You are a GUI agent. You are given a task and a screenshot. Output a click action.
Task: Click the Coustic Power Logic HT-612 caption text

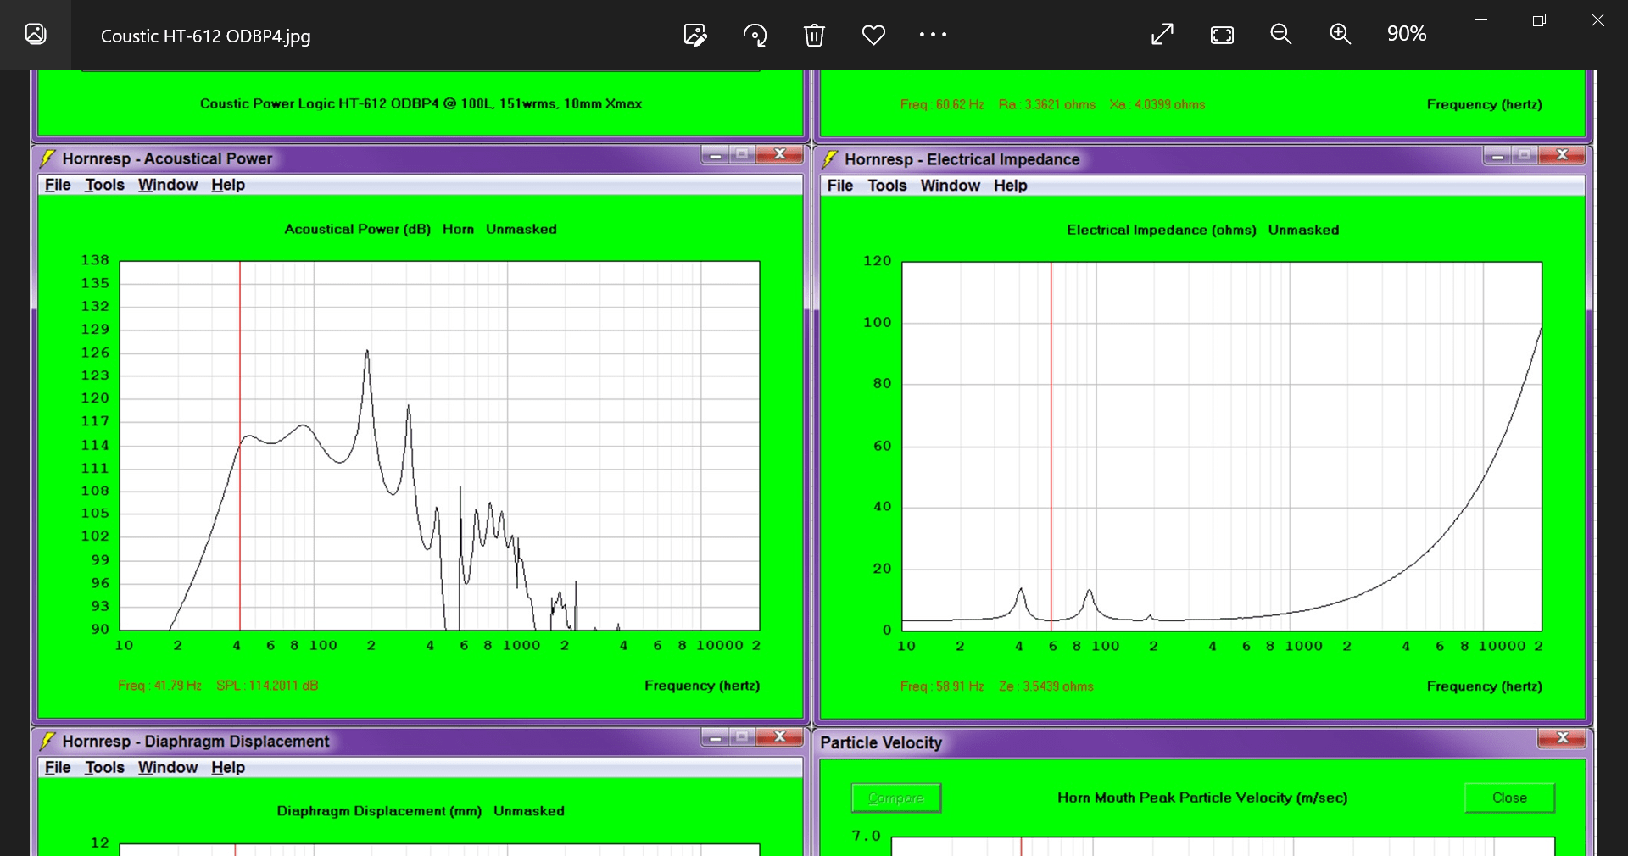coord(421,103)
